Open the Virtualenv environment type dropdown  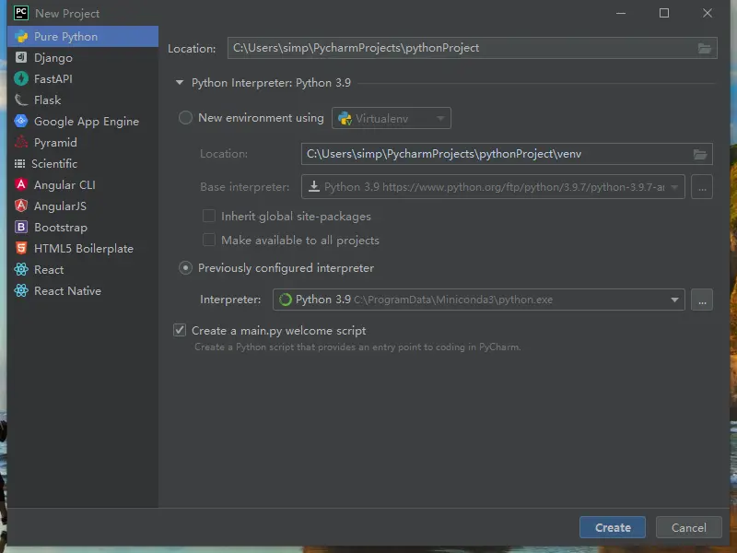tap(391, 118)
